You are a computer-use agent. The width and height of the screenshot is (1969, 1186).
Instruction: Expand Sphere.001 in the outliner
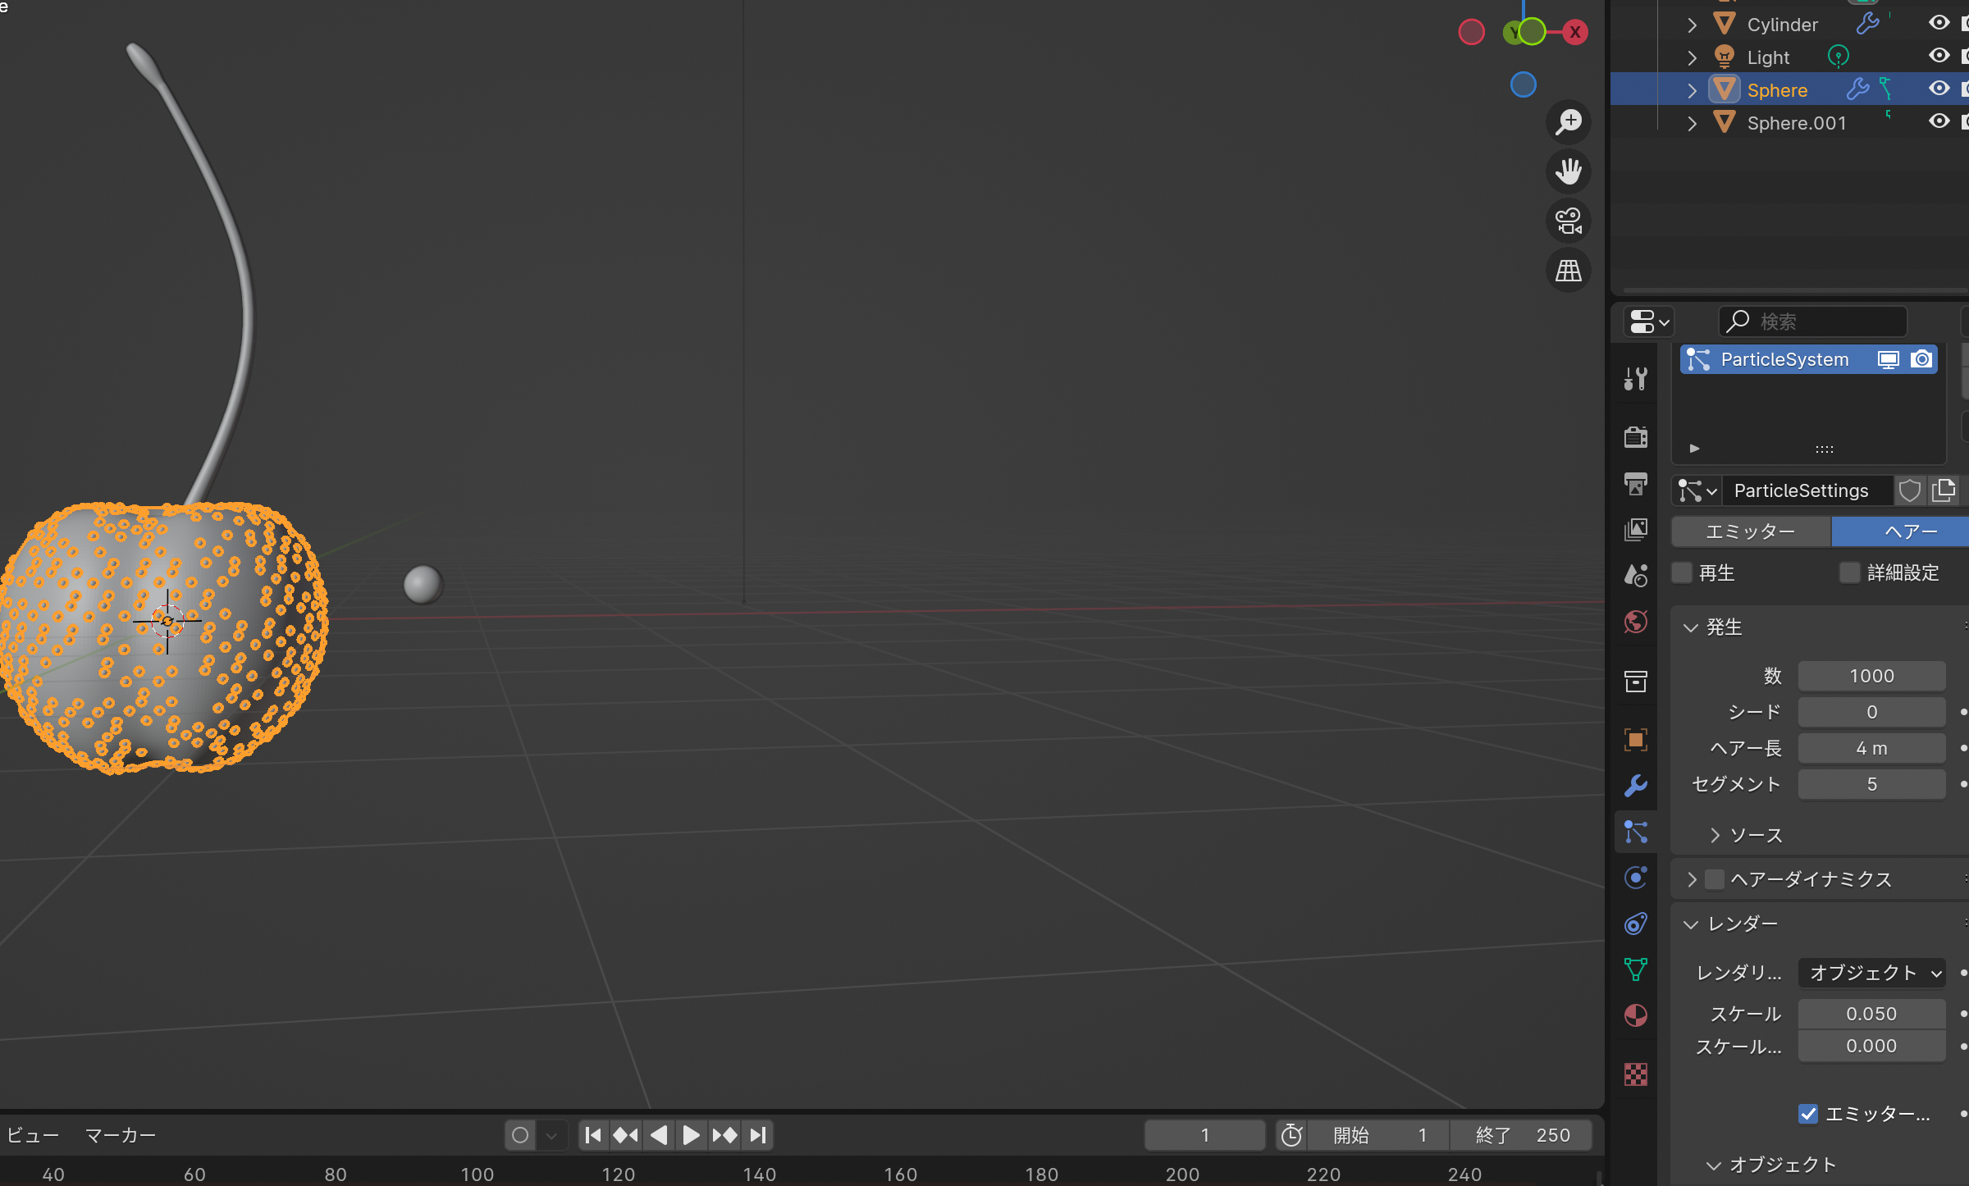pyautogui.click(x=1692, y=123)
